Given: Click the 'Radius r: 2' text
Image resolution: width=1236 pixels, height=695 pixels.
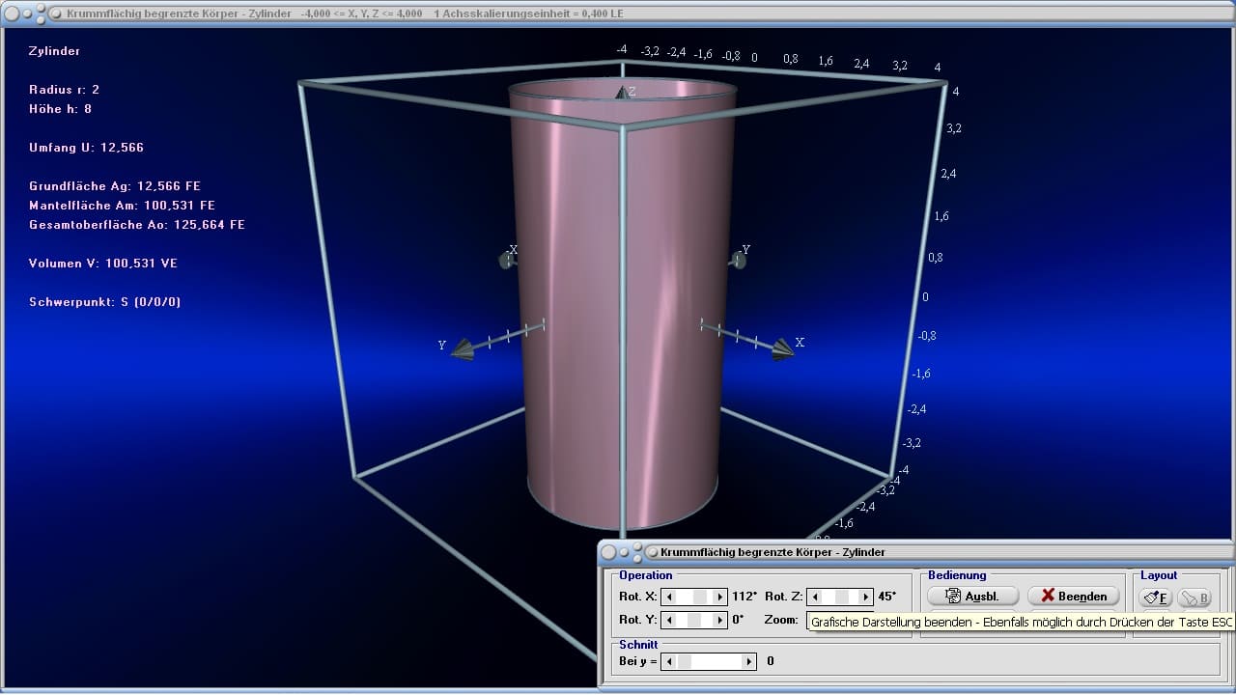Looking at the screenshot, I should [x=65, y=90].
